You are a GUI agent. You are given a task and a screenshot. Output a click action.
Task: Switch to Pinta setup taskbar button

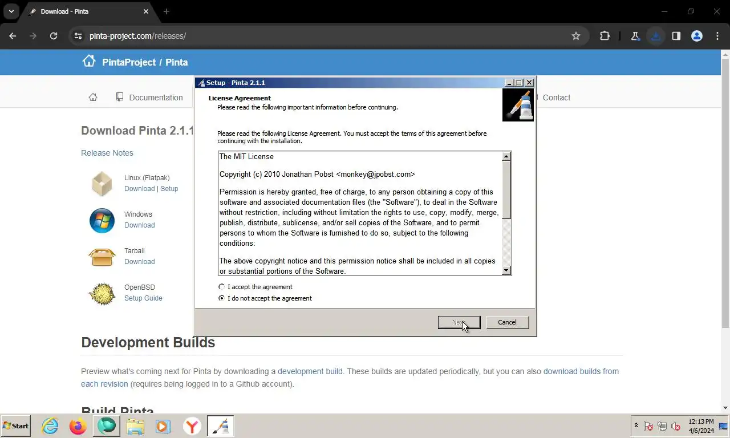coord(220,426)
